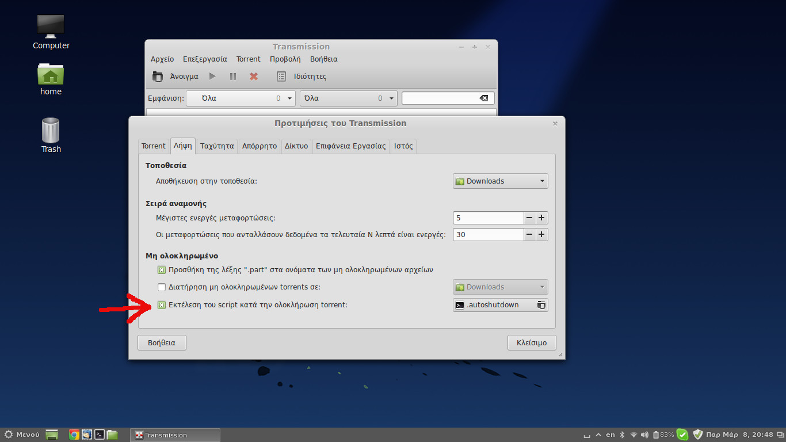This screenshot has height=442, width=786.
Task: Open the Computer desktop icon
Action: point(51,26)
